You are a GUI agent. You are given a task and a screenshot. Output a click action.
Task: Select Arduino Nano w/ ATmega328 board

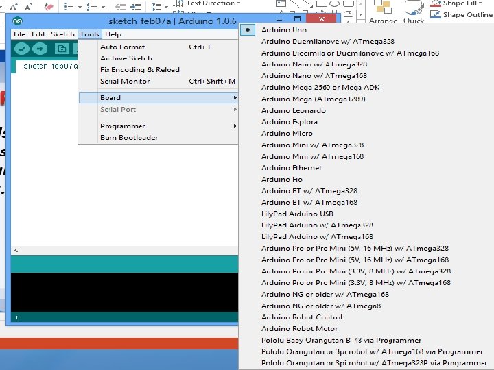coord(314,64)
